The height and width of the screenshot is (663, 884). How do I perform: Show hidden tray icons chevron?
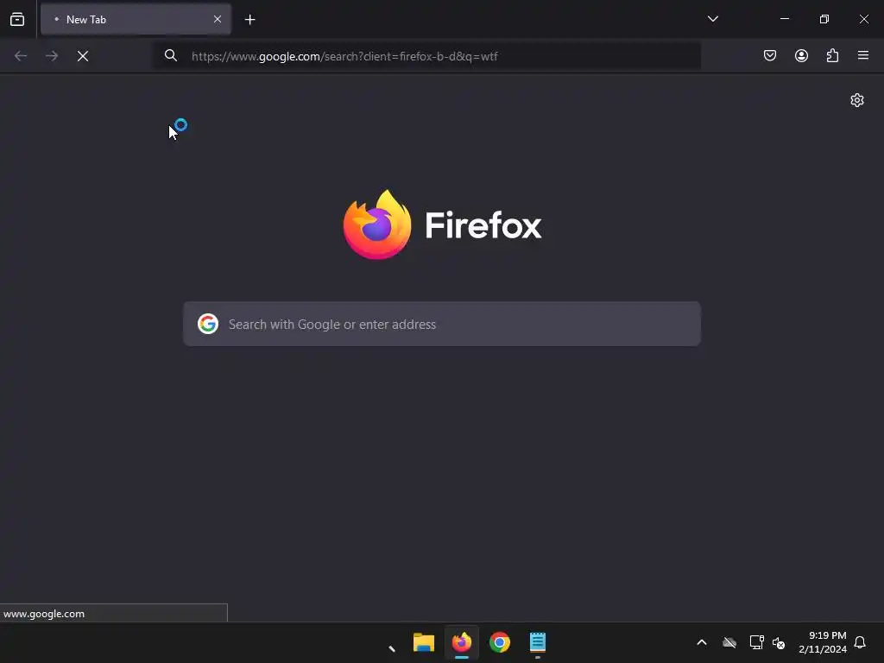click(702, 642)
